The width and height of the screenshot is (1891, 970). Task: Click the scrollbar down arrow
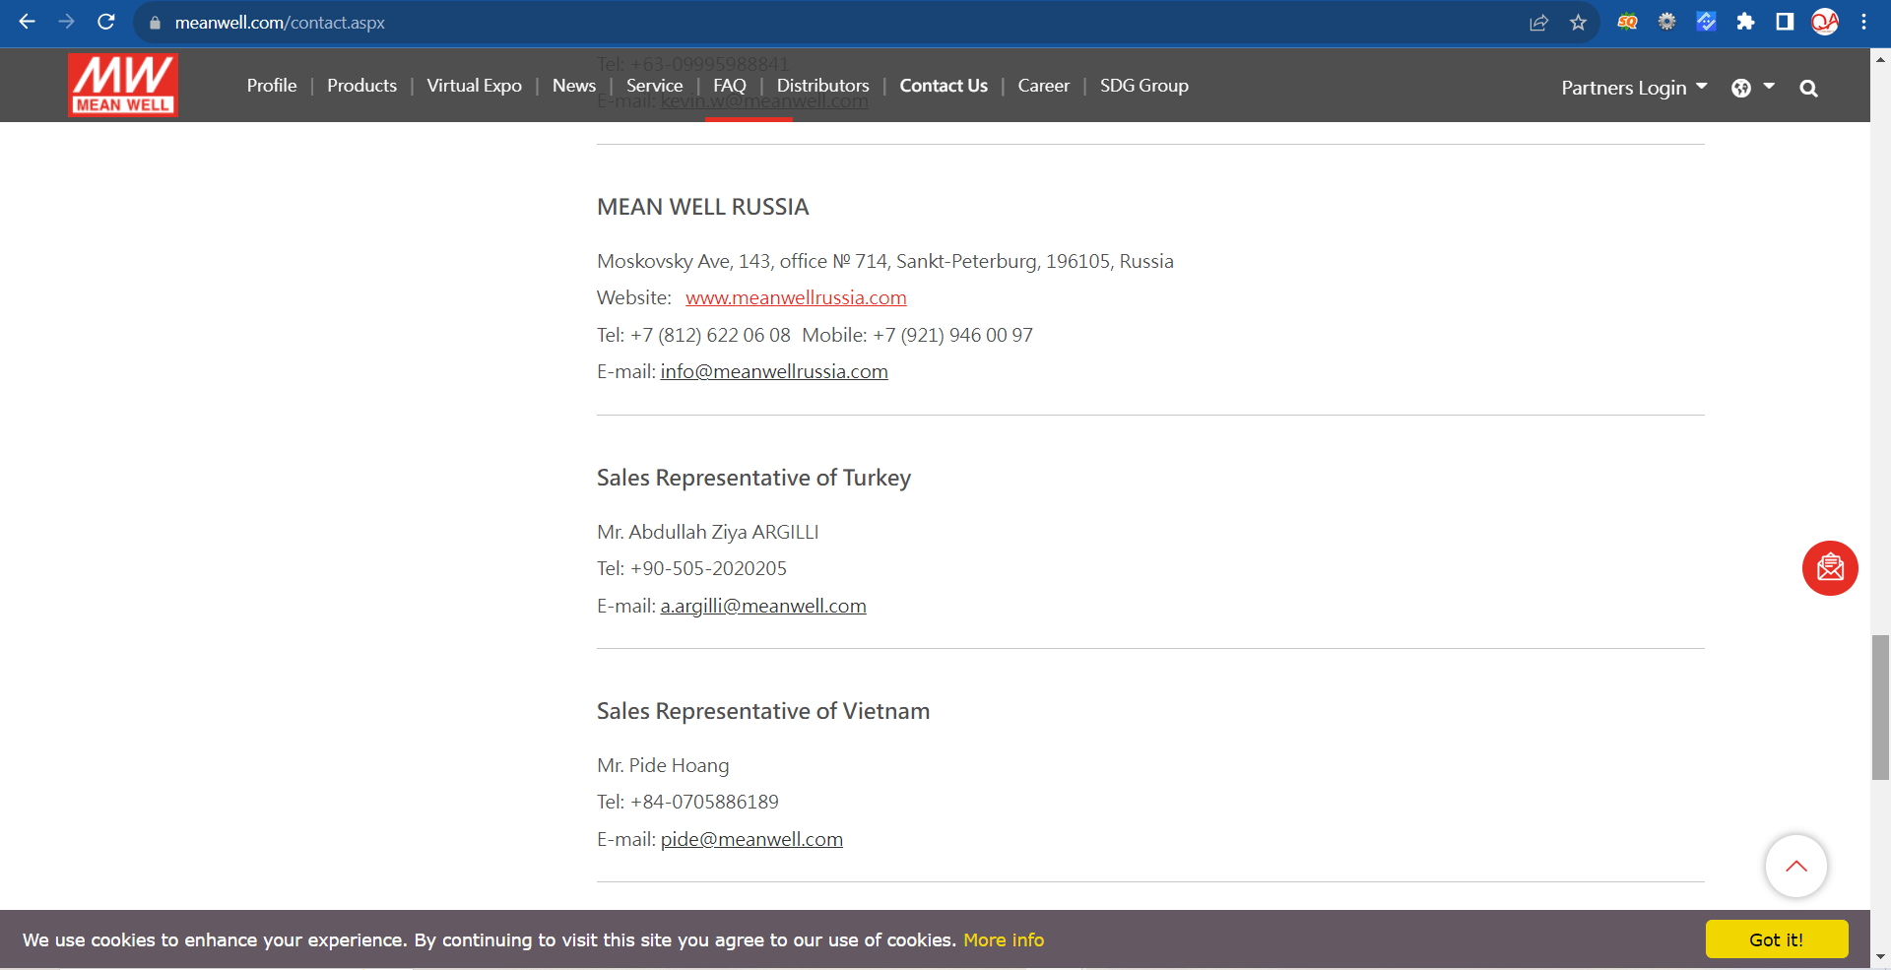(1880, 956)
